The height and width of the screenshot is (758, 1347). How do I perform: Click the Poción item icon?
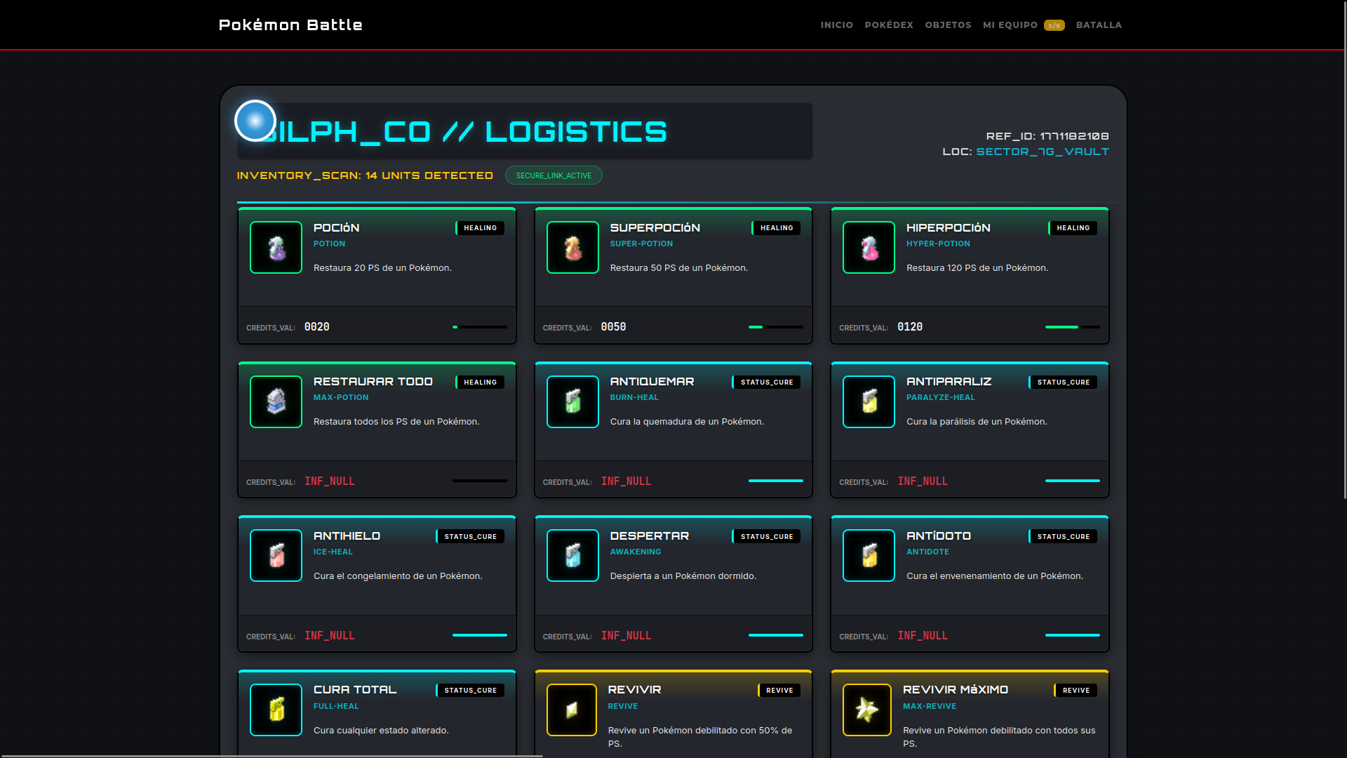[276, 248]
